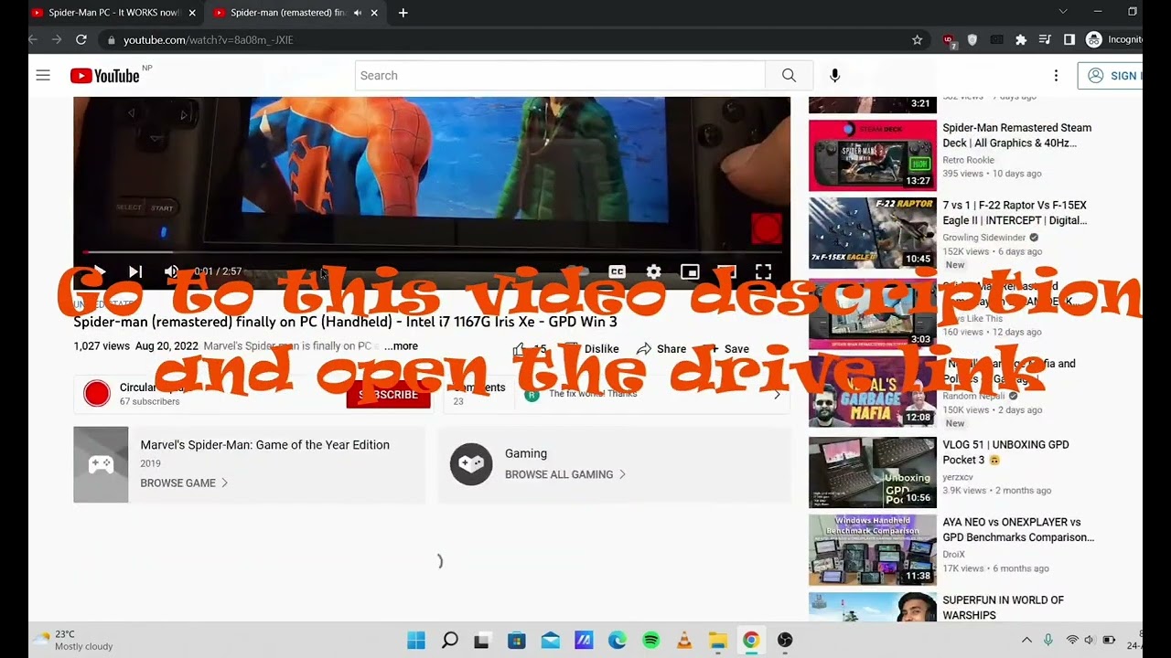Open the Garbage Mafia video thumbnail
The image size is (1171, 658).
(873, 391)
